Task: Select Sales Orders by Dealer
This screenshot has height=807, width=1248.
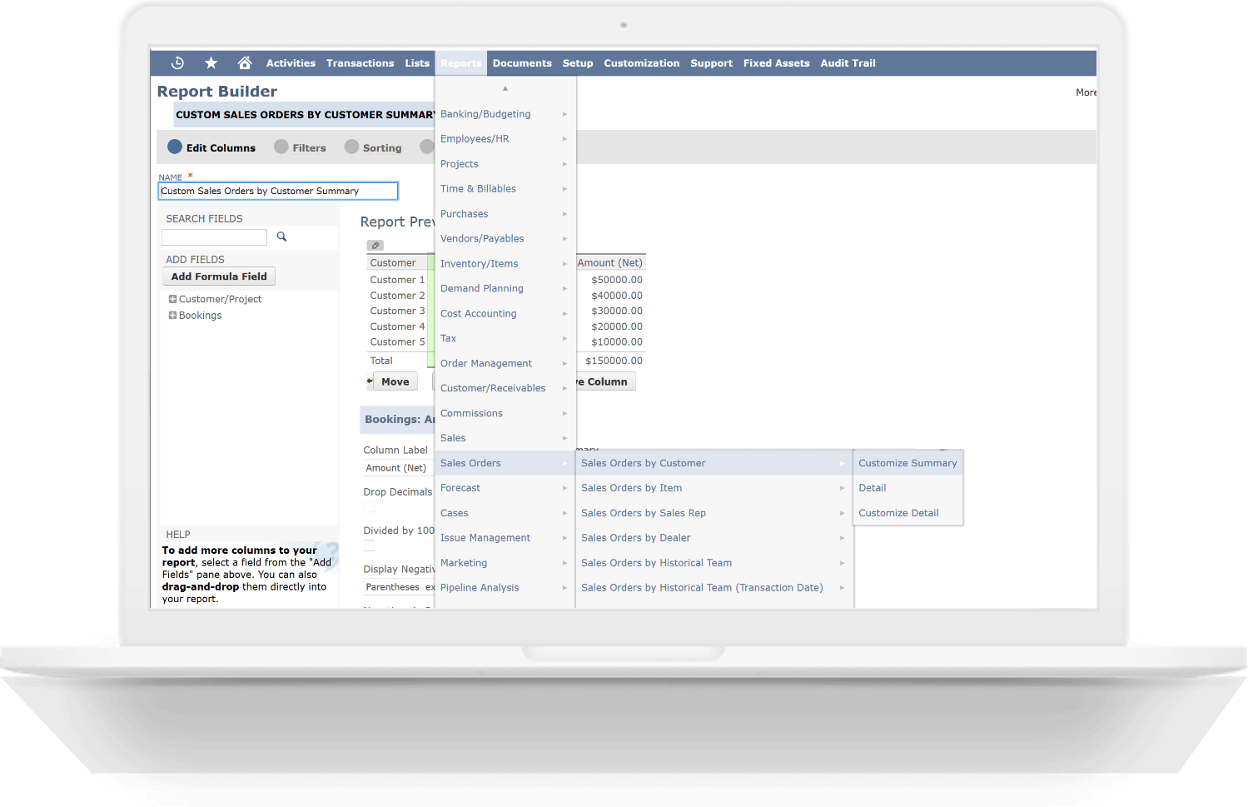Action: (714, 538)
